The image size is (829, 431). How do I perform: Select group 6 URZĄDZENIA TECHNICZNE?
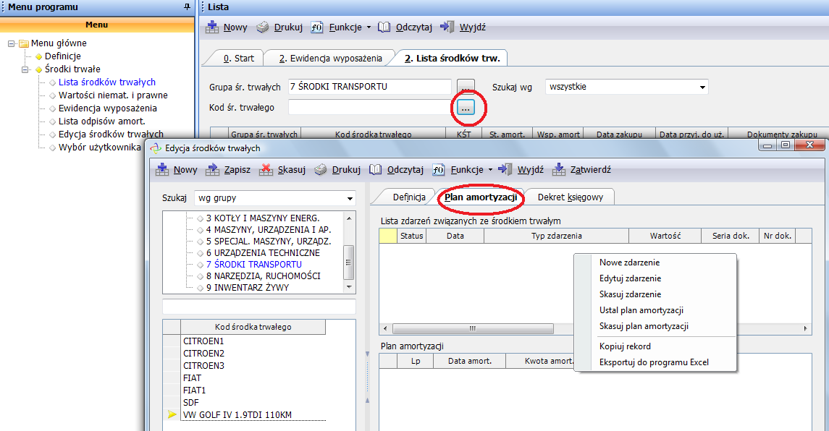[264, 253]
